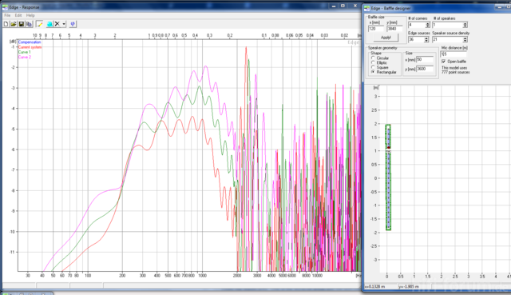The height and width of the screenshot is (295, 511).
Task: Select the Circular shape radio button
Action: tap(373, 58)
